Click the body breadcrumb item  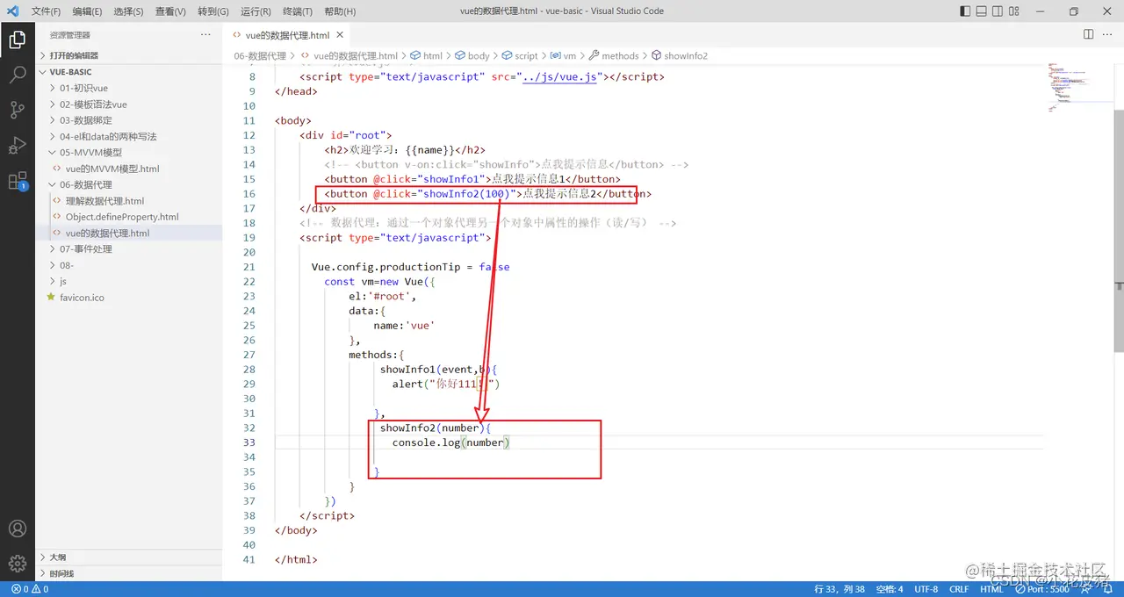(x=472, y=55)
